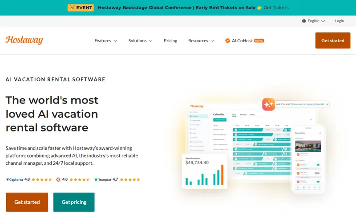
Task: Click the mobile phone reservations preview
Action: click(x=308, y=159)
